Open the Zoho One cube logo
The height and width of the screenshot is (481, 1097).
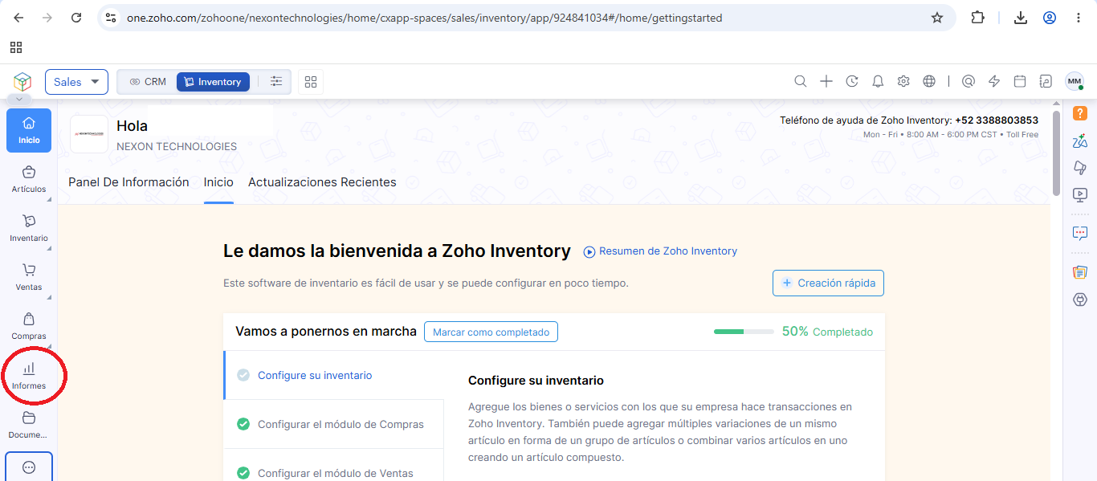pyautogui.click(x=22, y=81)
